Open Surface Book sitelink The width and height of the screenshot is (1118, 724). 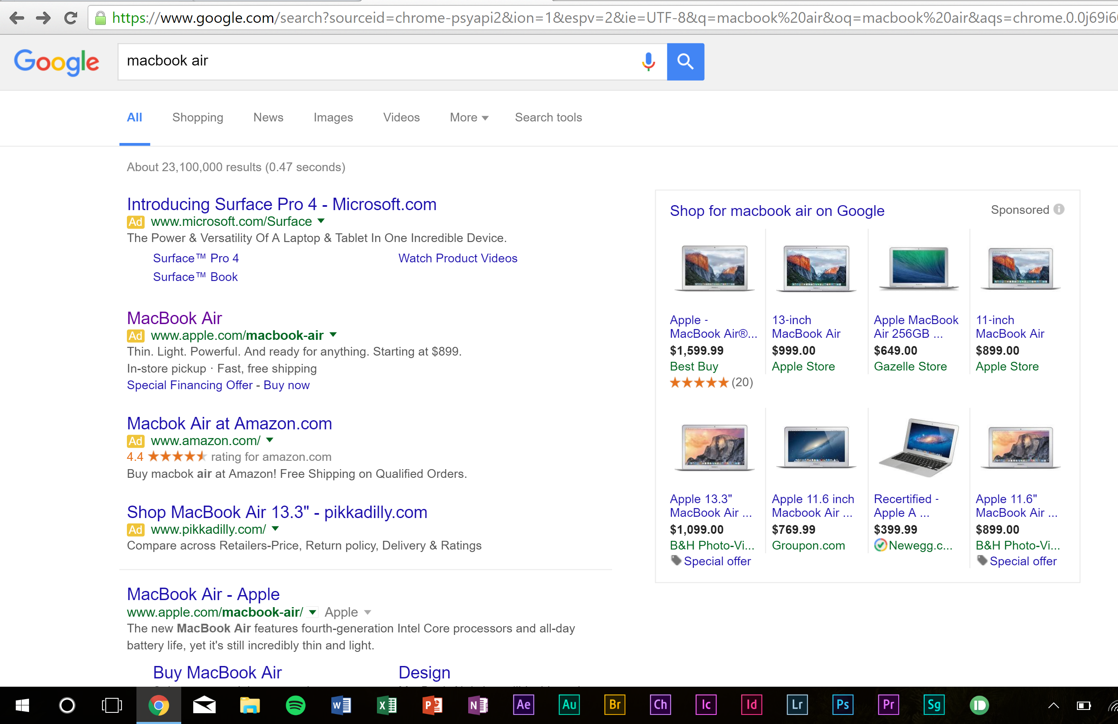[x=195, y=277]
